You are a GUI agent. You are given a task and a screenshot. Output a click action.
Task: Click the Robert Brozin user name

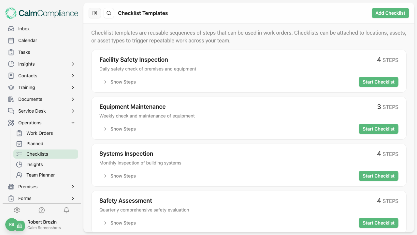[x=42, y=222]
